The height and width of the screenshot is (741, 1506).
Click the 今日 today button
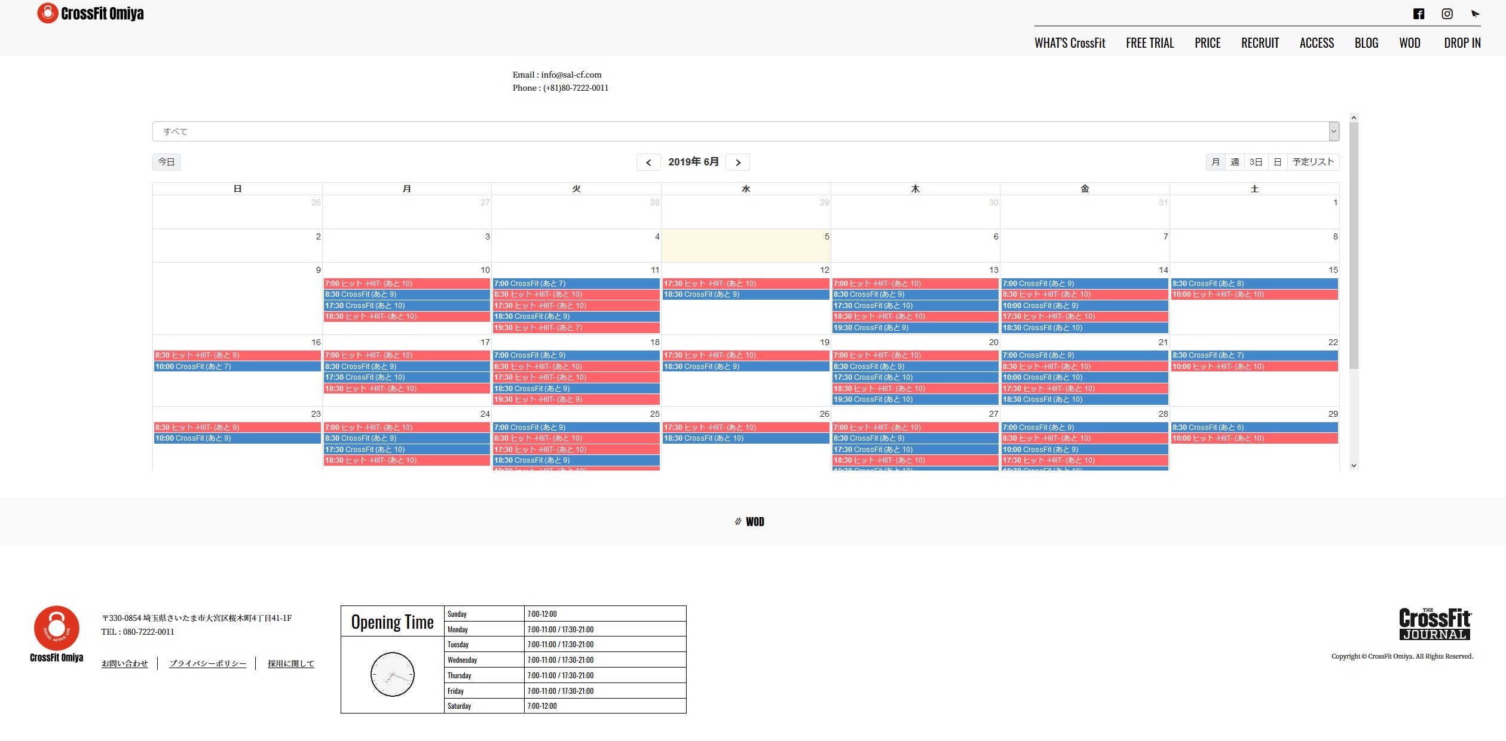click(x=166, y=162)
